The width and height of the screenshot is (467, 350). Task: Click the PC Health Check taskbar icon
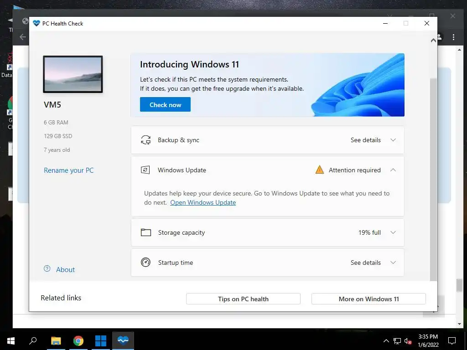click(x=123, y=340)
